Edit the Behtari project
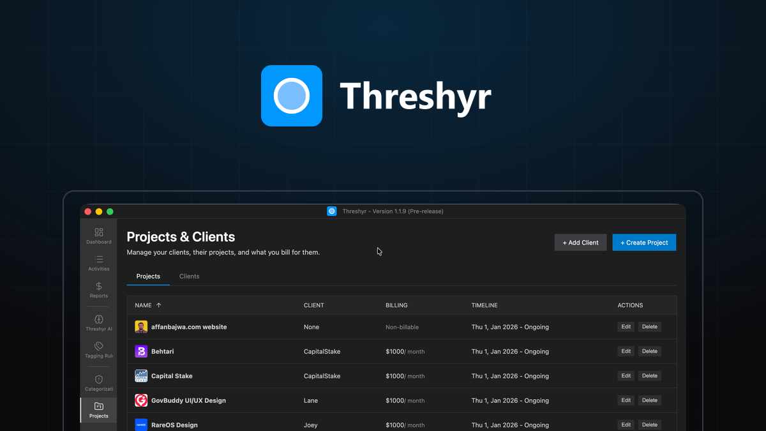The image size is (766, 431). 626,351
